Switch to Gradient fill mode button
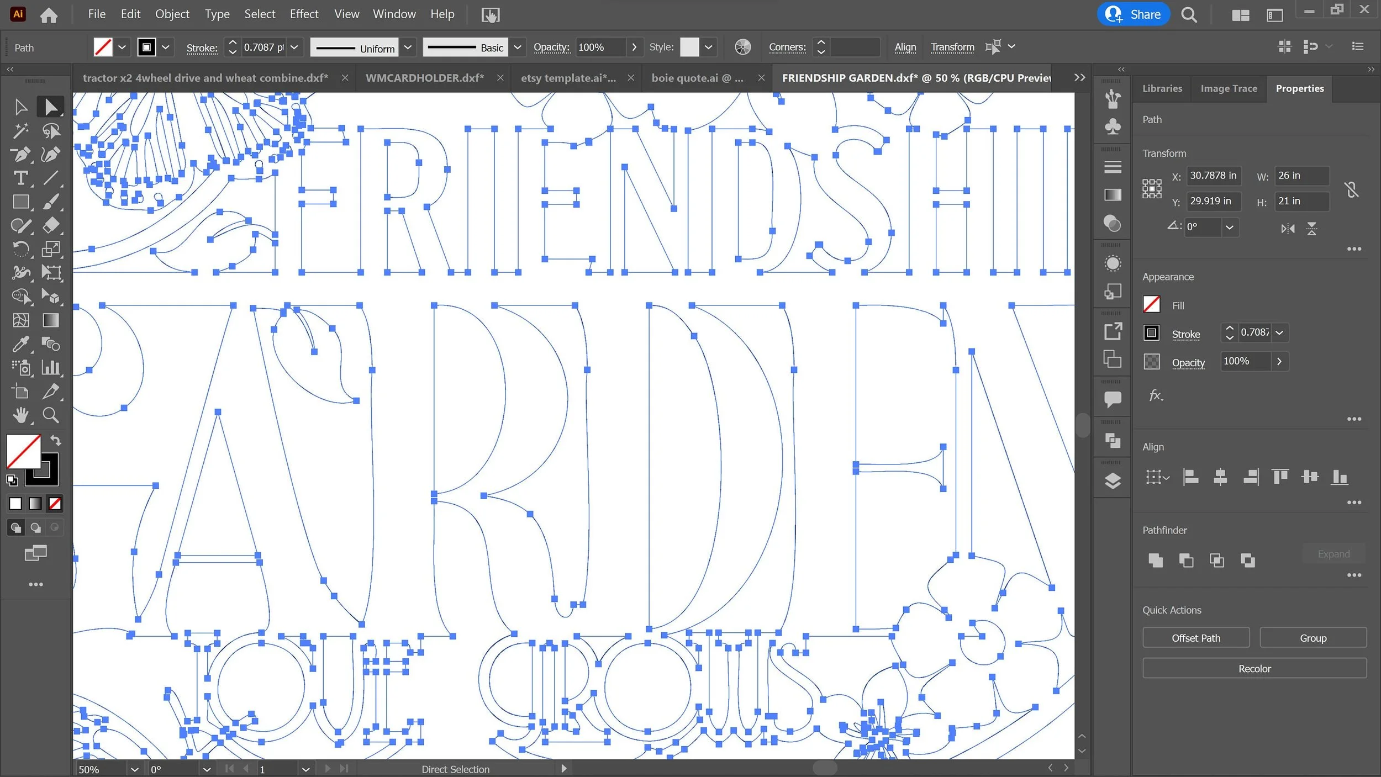This screenshot has height=777, width=1381. [x=35, y=504]
